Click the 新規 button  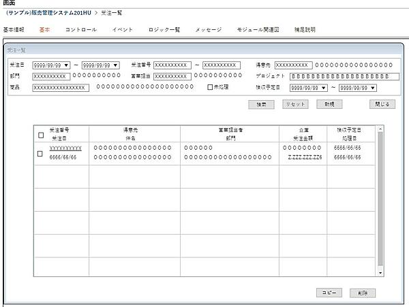click(329, 104)
